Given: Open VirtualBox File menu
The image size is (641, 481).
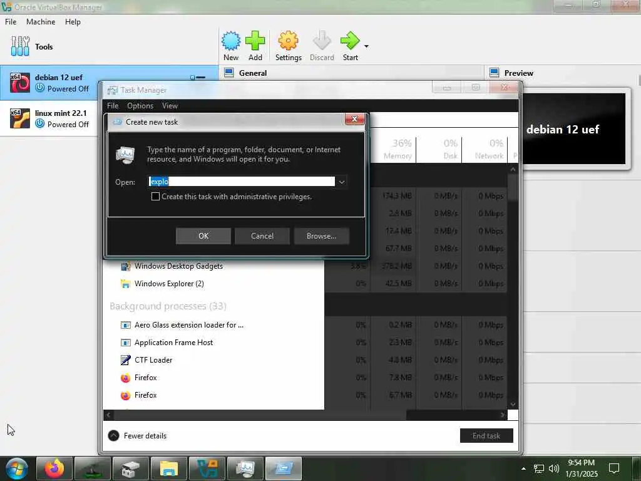Looking at the screenshot, I should 11,22.
